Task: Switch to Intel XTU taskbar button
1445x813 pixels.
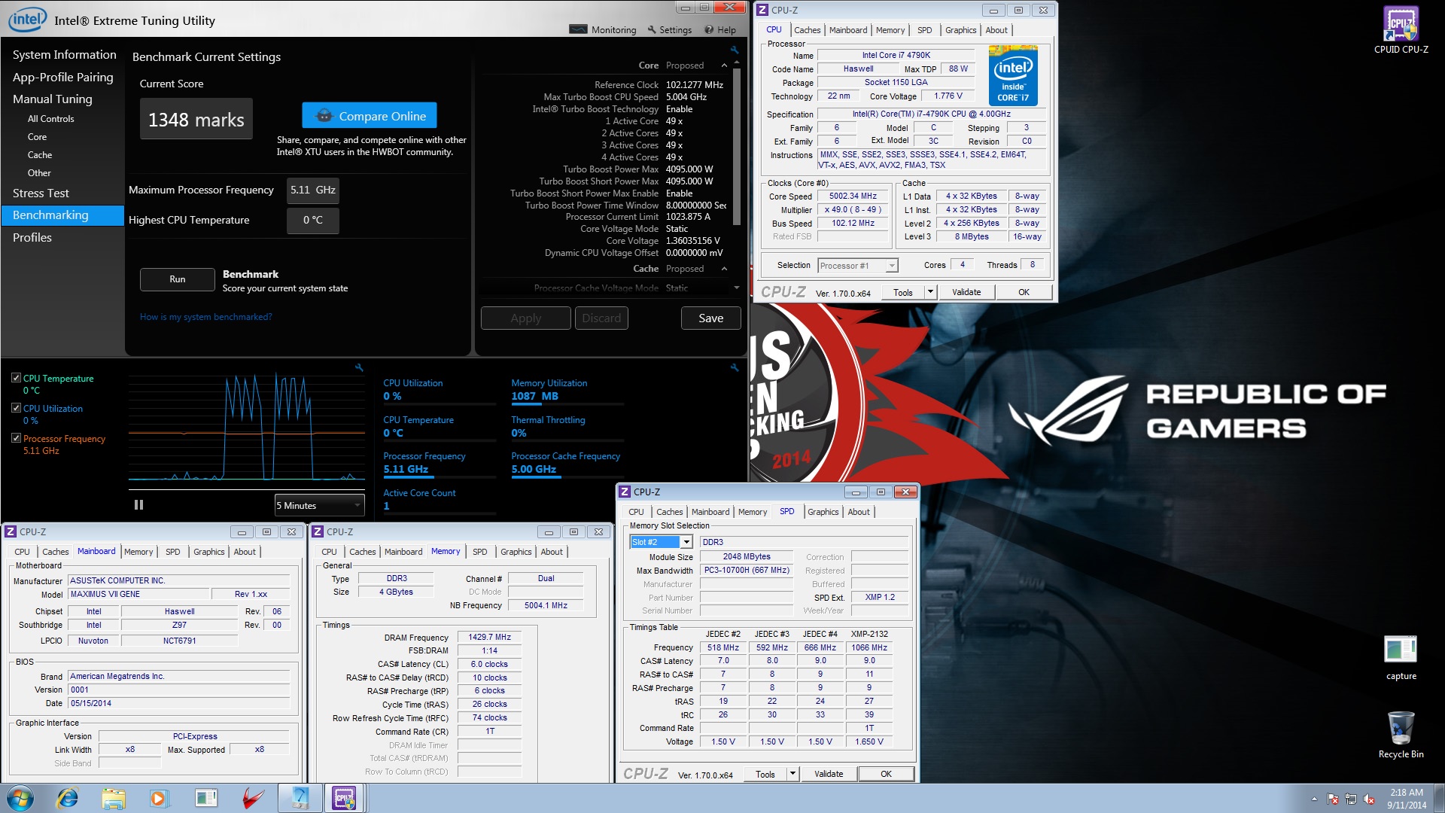Action: (x=300, y=798)
